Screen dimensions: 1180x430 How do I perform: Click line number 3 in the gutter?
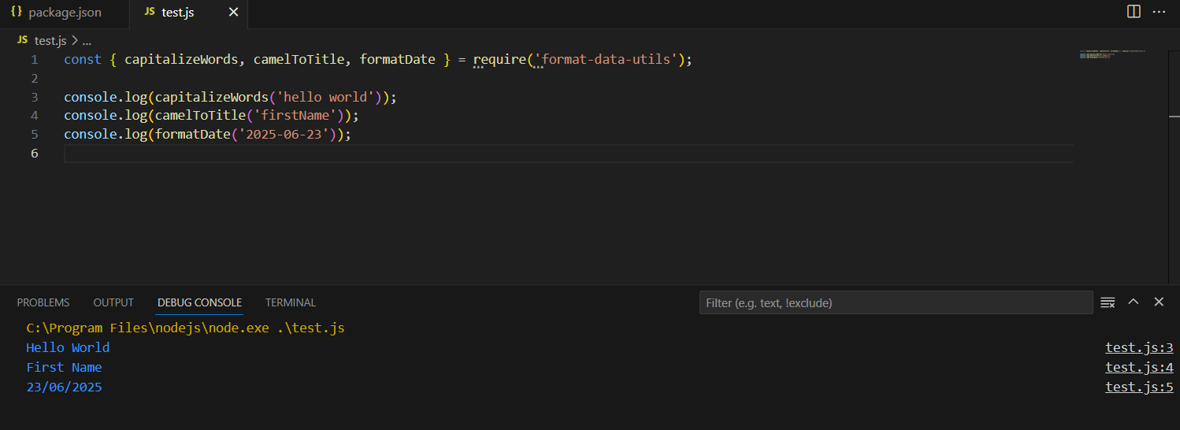34,97
